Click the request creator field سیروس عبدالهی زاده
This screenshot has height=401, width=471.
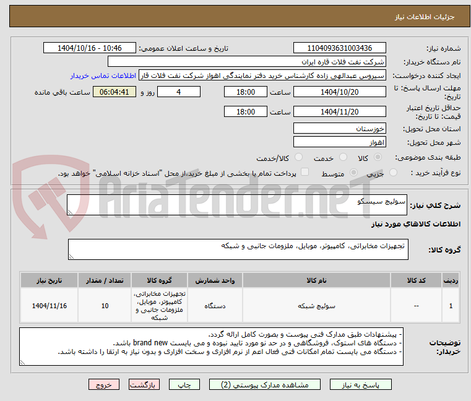pyautogui.click(x=262, y=75)
